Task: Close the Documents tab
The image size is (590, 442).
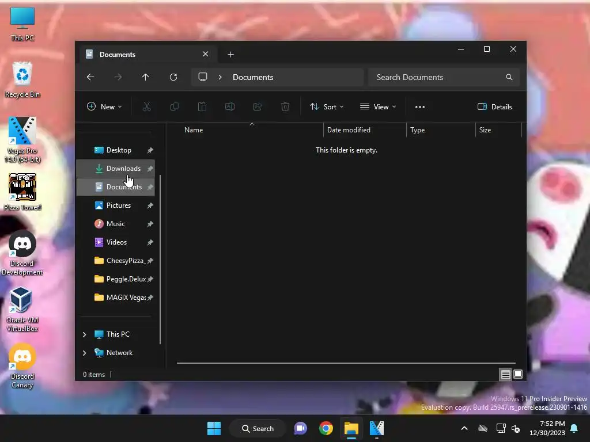Action: tap(206, 54)
